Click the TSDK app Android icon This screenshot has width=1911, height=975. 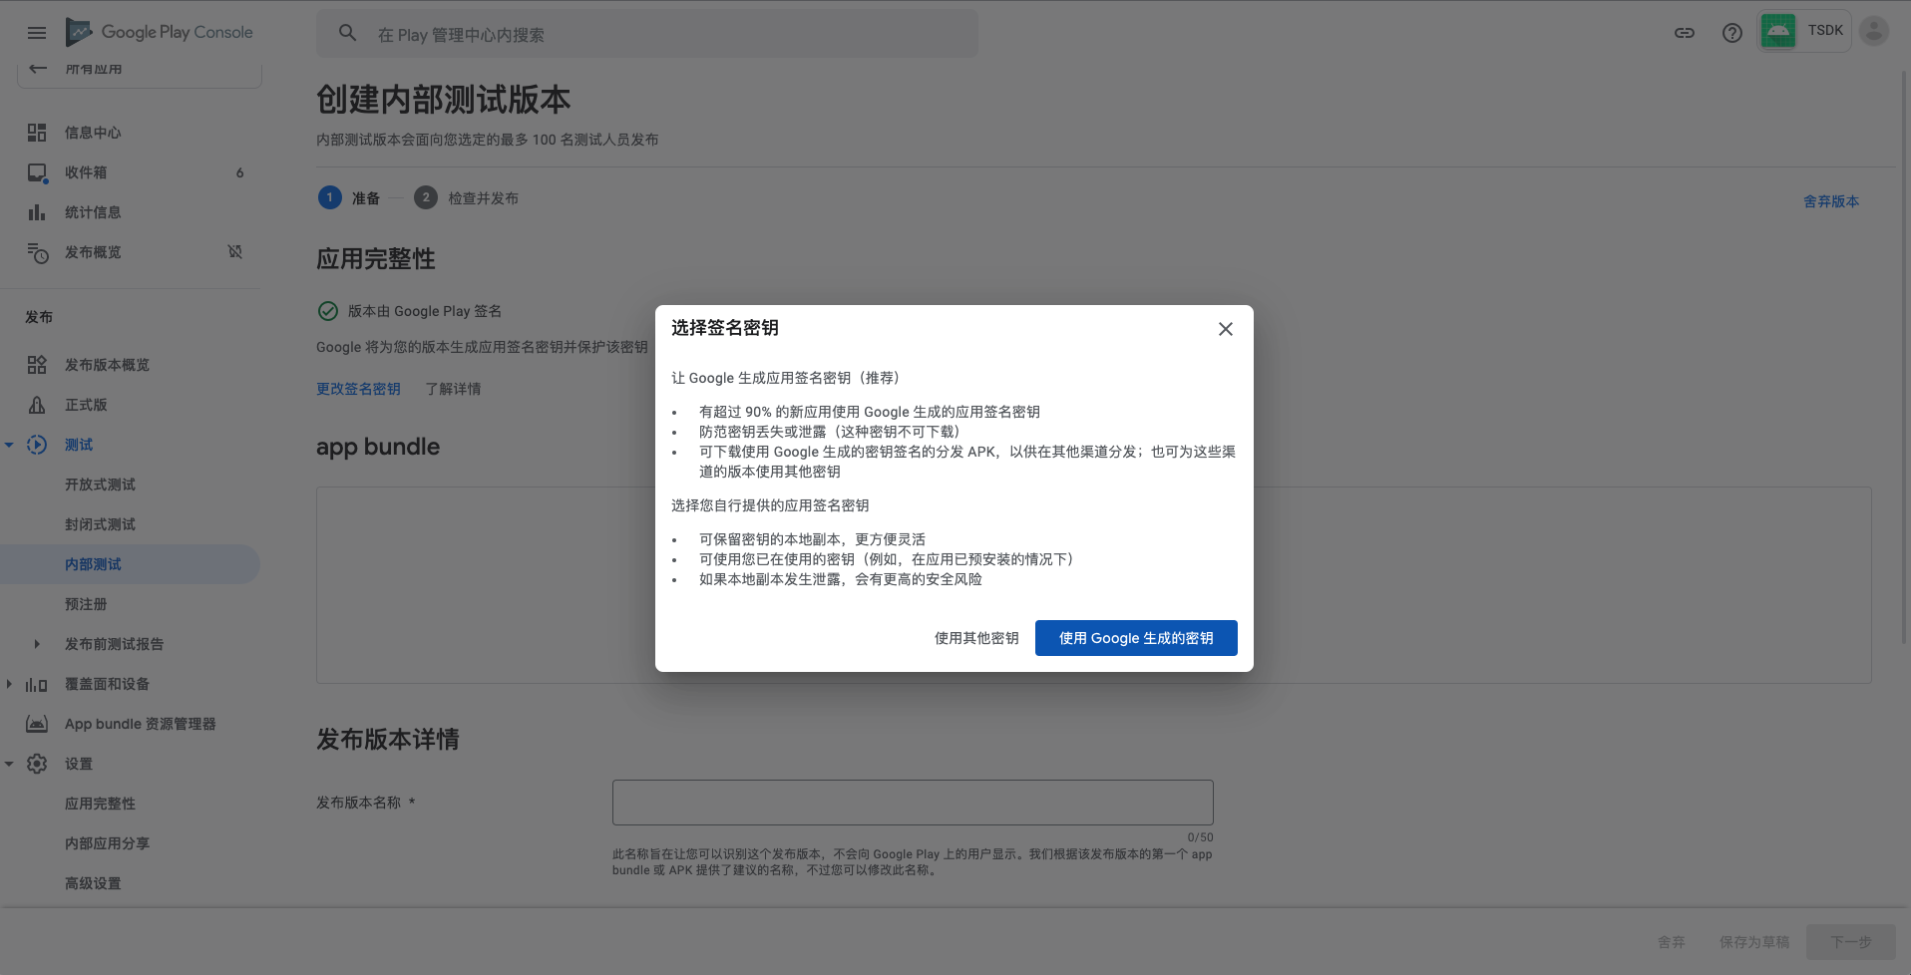point(1778,31)
